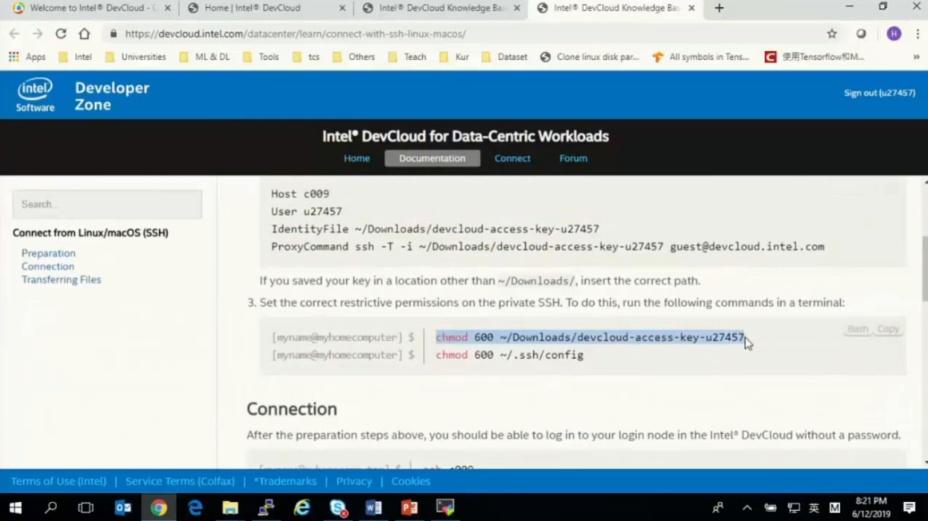Image resolution: width=928 pixels, height=521 pixels.
Task: Open the Windows Start menu
Action: pos(15,507)
